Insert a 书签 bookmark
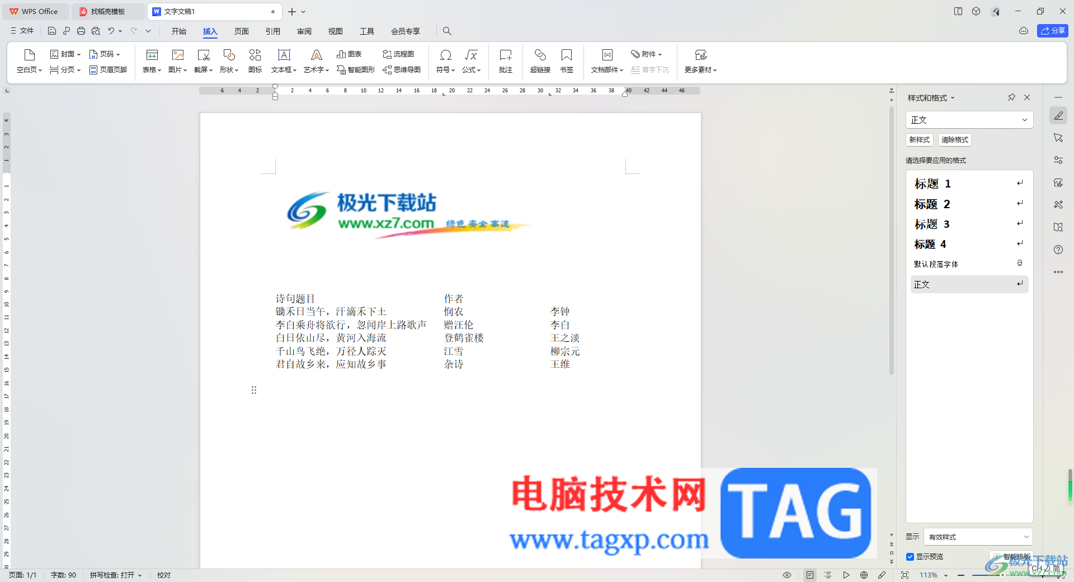 [x=567, y=61]
